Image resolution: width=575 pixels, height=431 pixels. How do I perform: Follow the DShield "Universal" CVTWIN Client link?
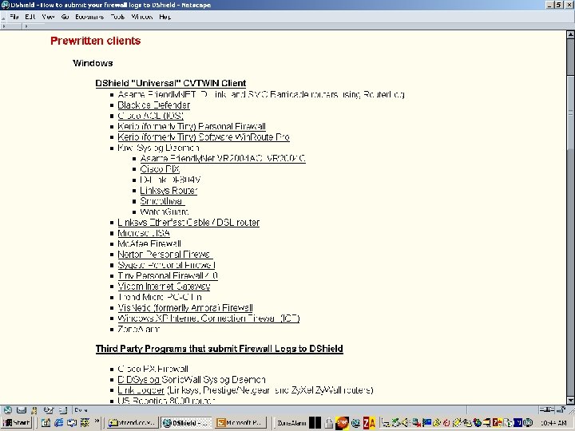coord(171,83)
